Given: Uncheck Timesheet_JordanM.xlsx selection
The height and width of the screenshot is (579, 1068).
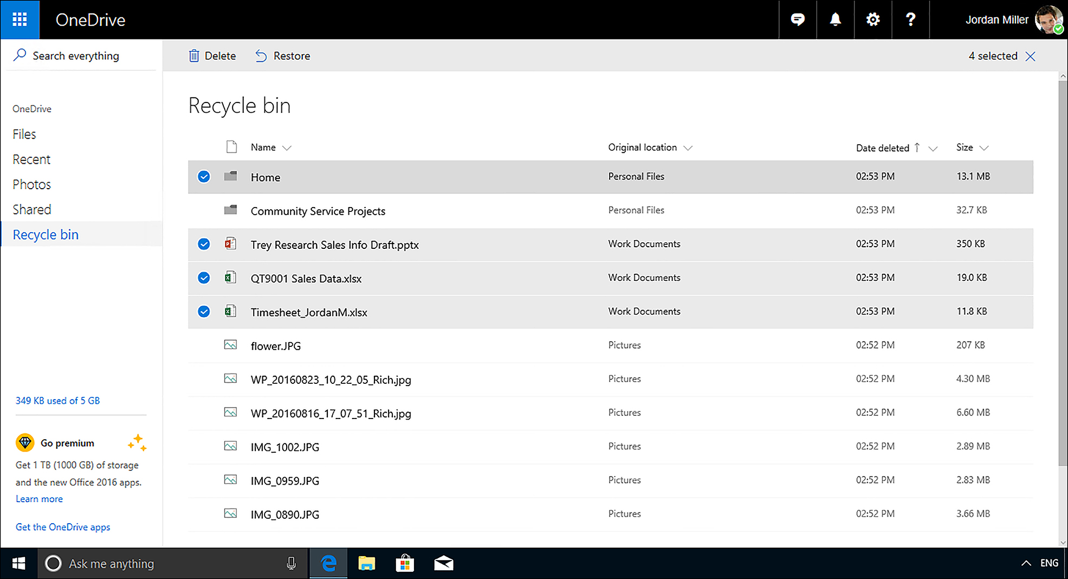Looking at the screenshot, I should (204, 311).
